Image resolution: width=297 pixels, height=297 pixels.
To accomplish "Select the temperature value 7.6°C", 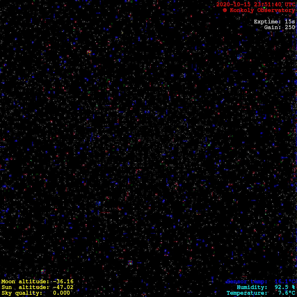I will (x=286, y=293).
